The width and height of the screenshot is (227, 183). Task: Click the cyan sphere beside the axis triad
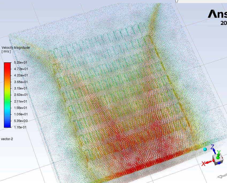click(205, 149)
